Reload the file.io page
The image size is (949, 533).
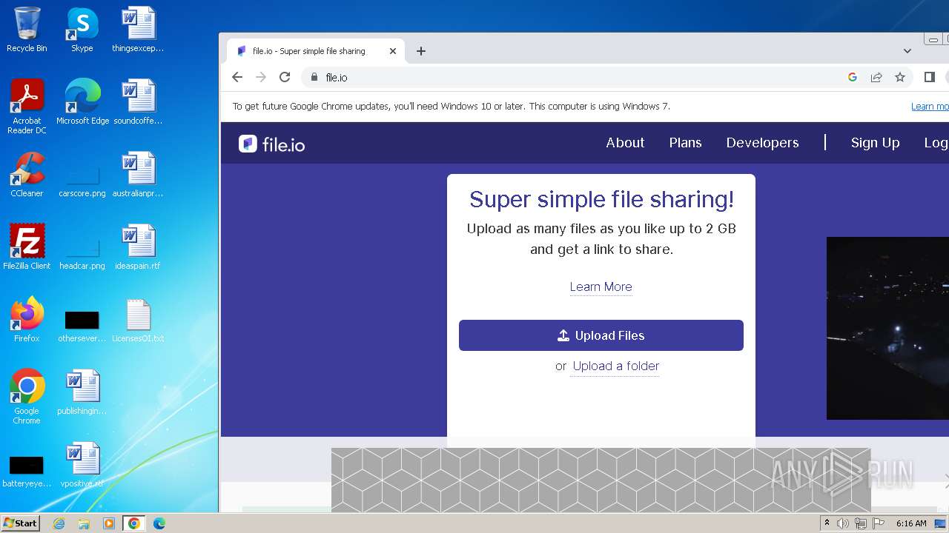point(285,77)
